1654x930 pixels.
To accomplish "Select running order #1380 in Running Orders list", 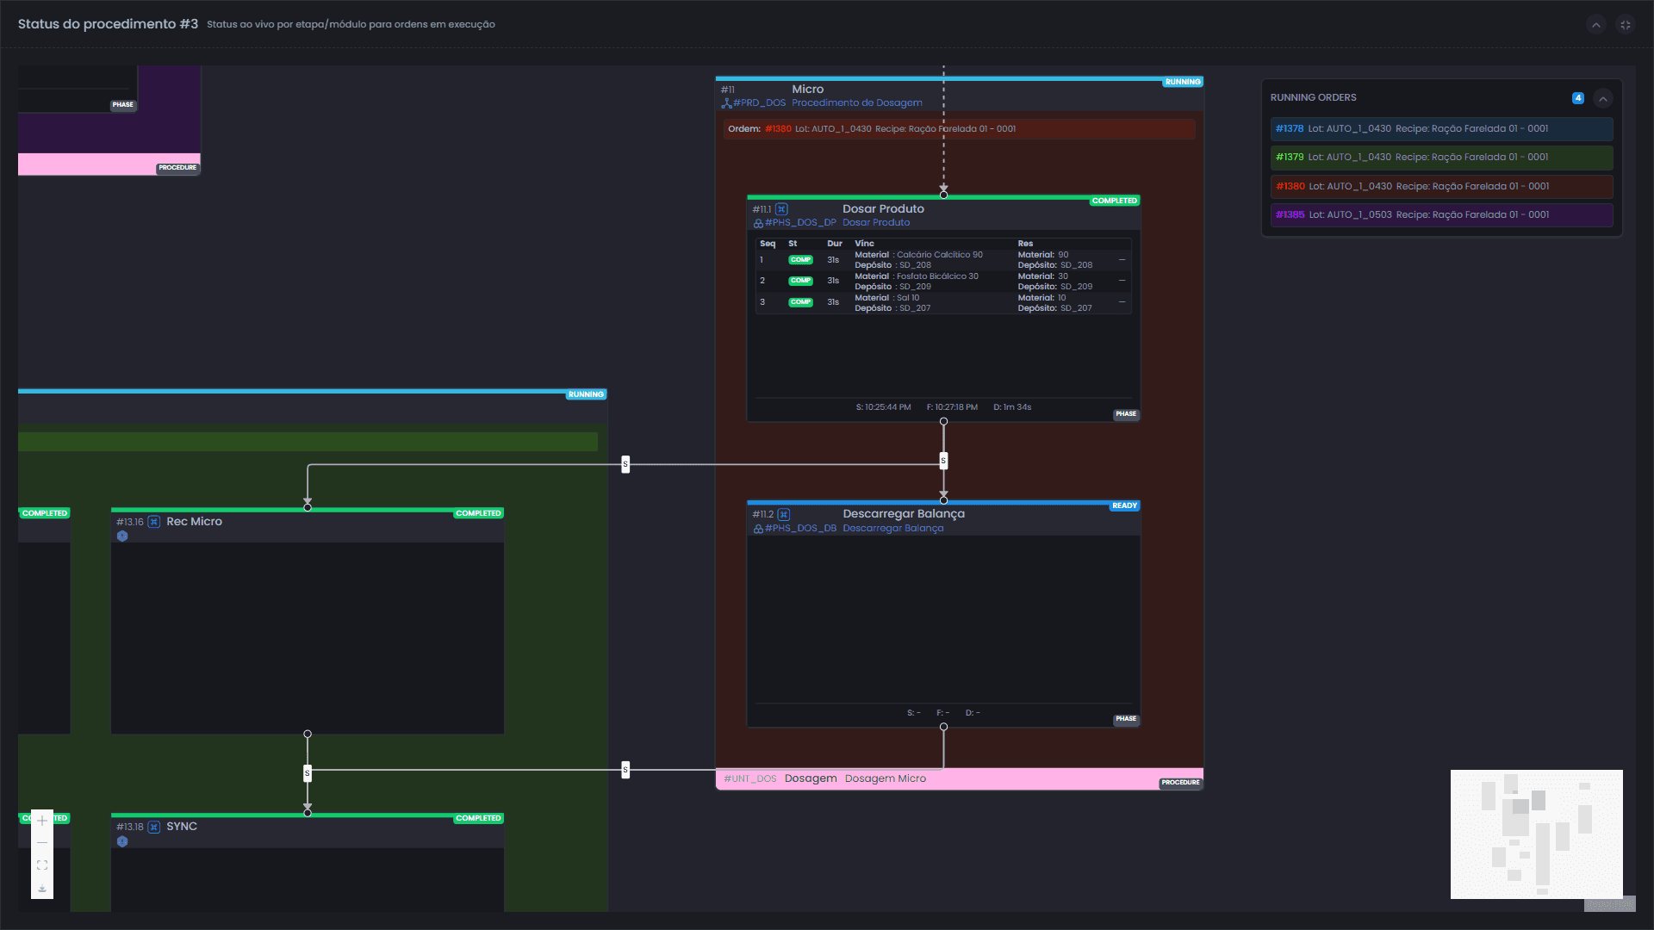I will point(1441,187).
